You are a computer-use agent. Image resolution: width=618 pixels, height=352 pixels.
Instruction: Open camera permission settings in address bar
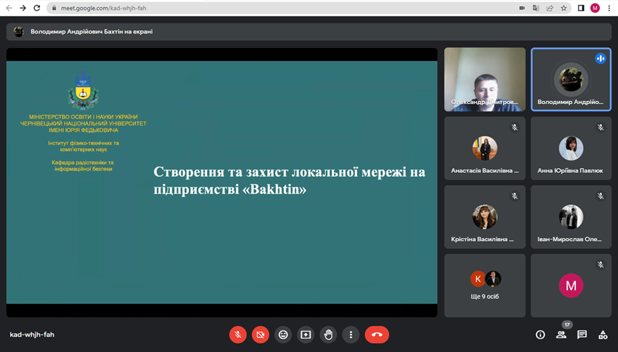(x=522, y=8)
